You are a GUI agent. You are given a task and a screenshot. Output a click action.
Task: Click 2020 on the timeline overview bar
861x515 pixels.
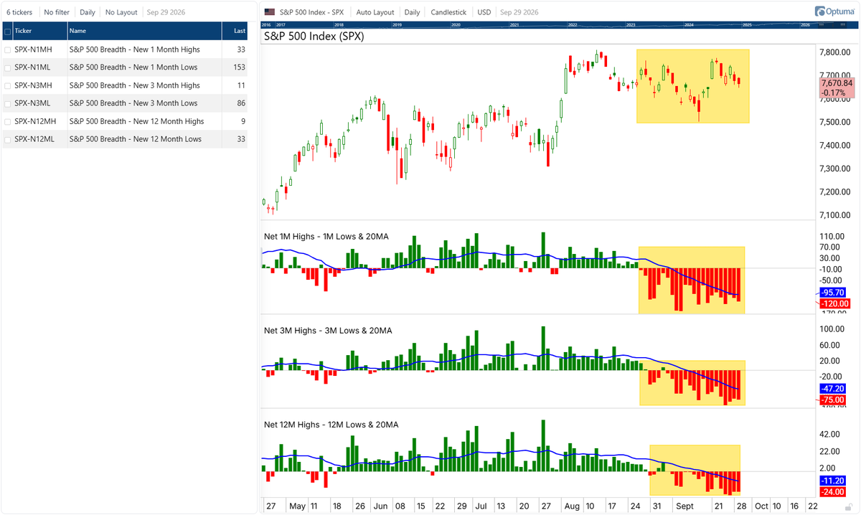(x=455, y=24)
